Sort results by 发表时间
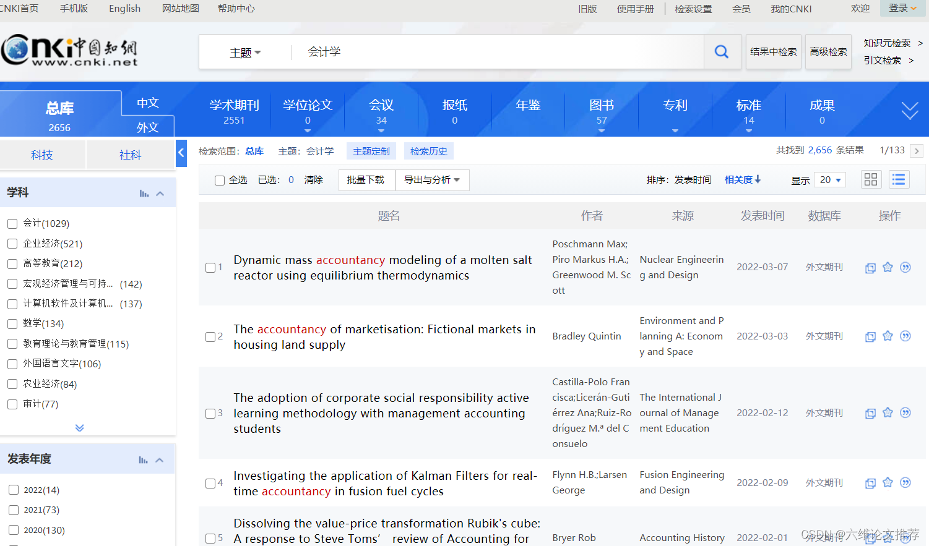 pos(693,180)
